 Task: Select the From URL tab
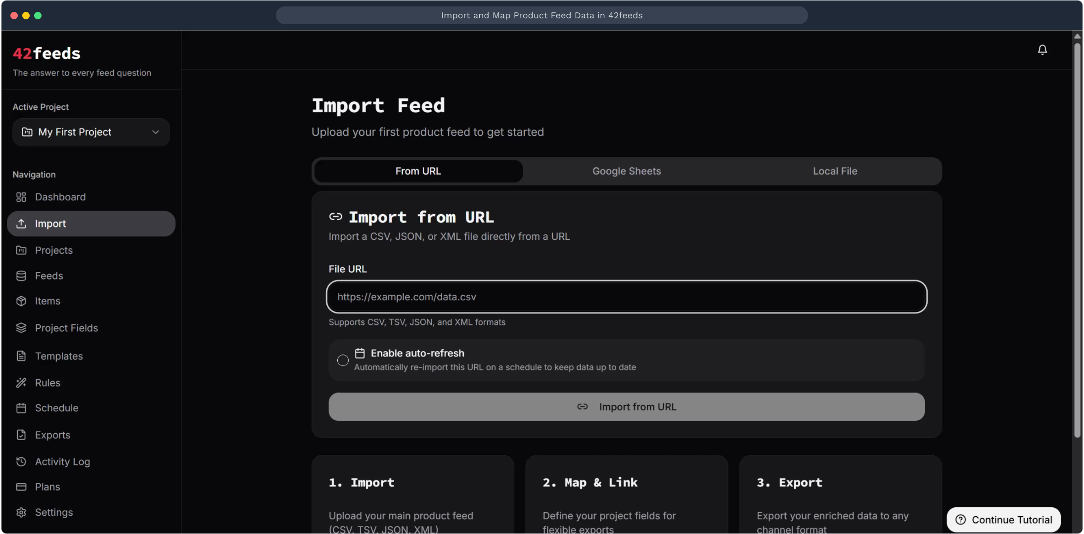418,171
